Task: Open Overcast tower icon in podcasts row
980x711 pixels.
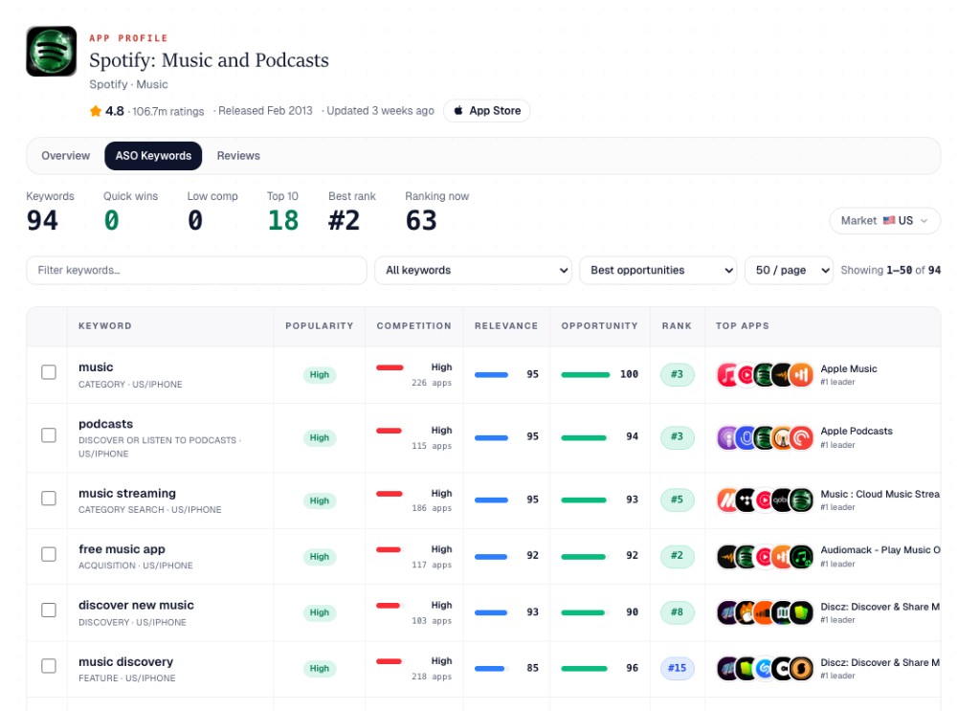Action: pos(783,438)
